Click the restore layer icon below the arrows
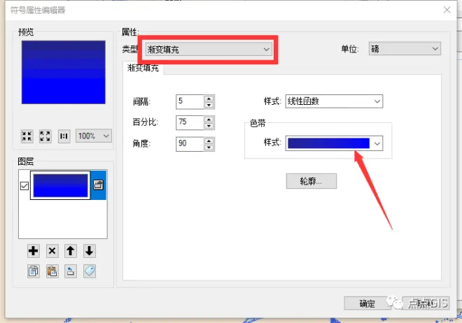 point(71,271)
